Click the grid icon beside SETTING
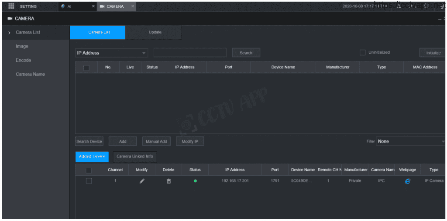Screen dimensions: 447x221 tap(12, 6)
